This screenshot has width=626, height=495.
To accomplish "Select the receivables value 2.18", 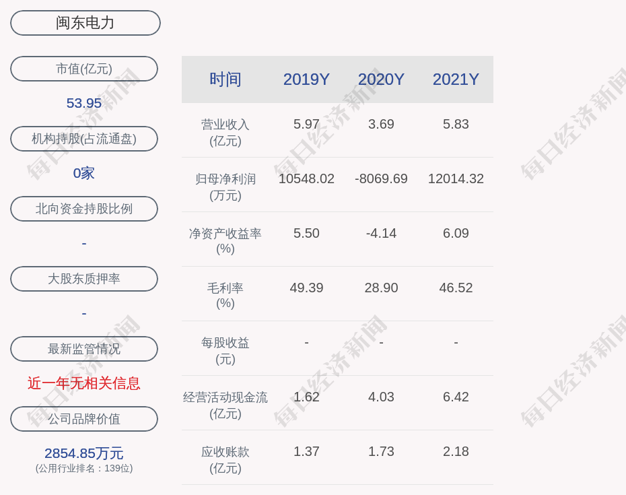I will click(x=456, y=451).
